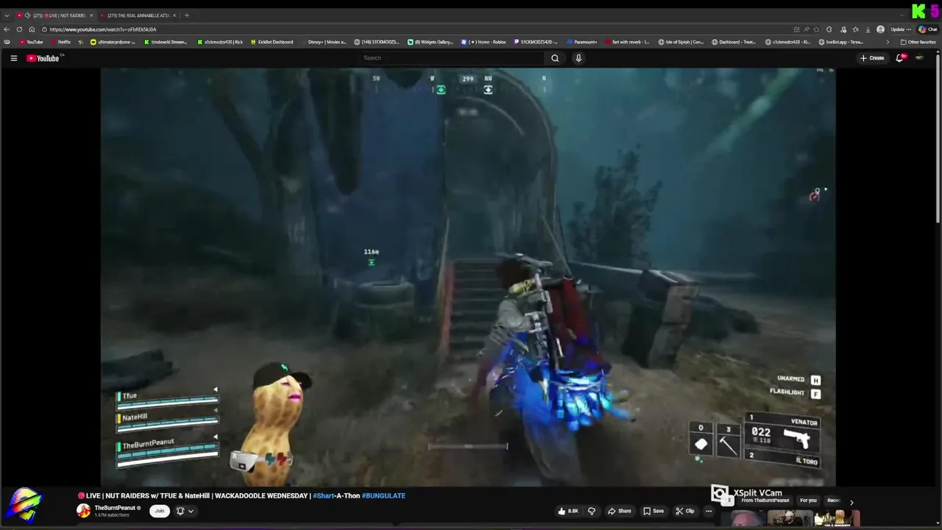Like the video with thumbs-up 8.8K
This screenshot has height=530, width=942.
tap(568, 511)
